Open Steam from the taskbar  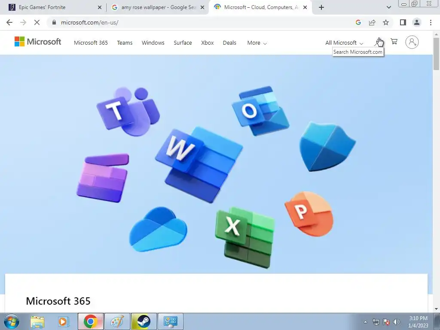(144, 321)
